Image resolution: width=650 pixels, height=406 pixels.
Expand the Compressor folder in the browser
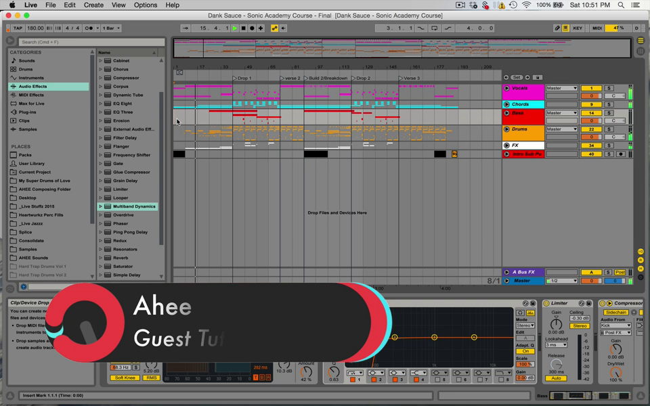point(101,78)
